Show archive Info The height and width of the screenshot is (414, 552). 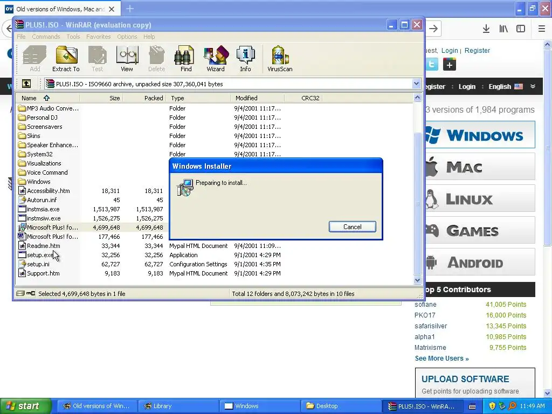pyautogui.click(x=245, y=59)
